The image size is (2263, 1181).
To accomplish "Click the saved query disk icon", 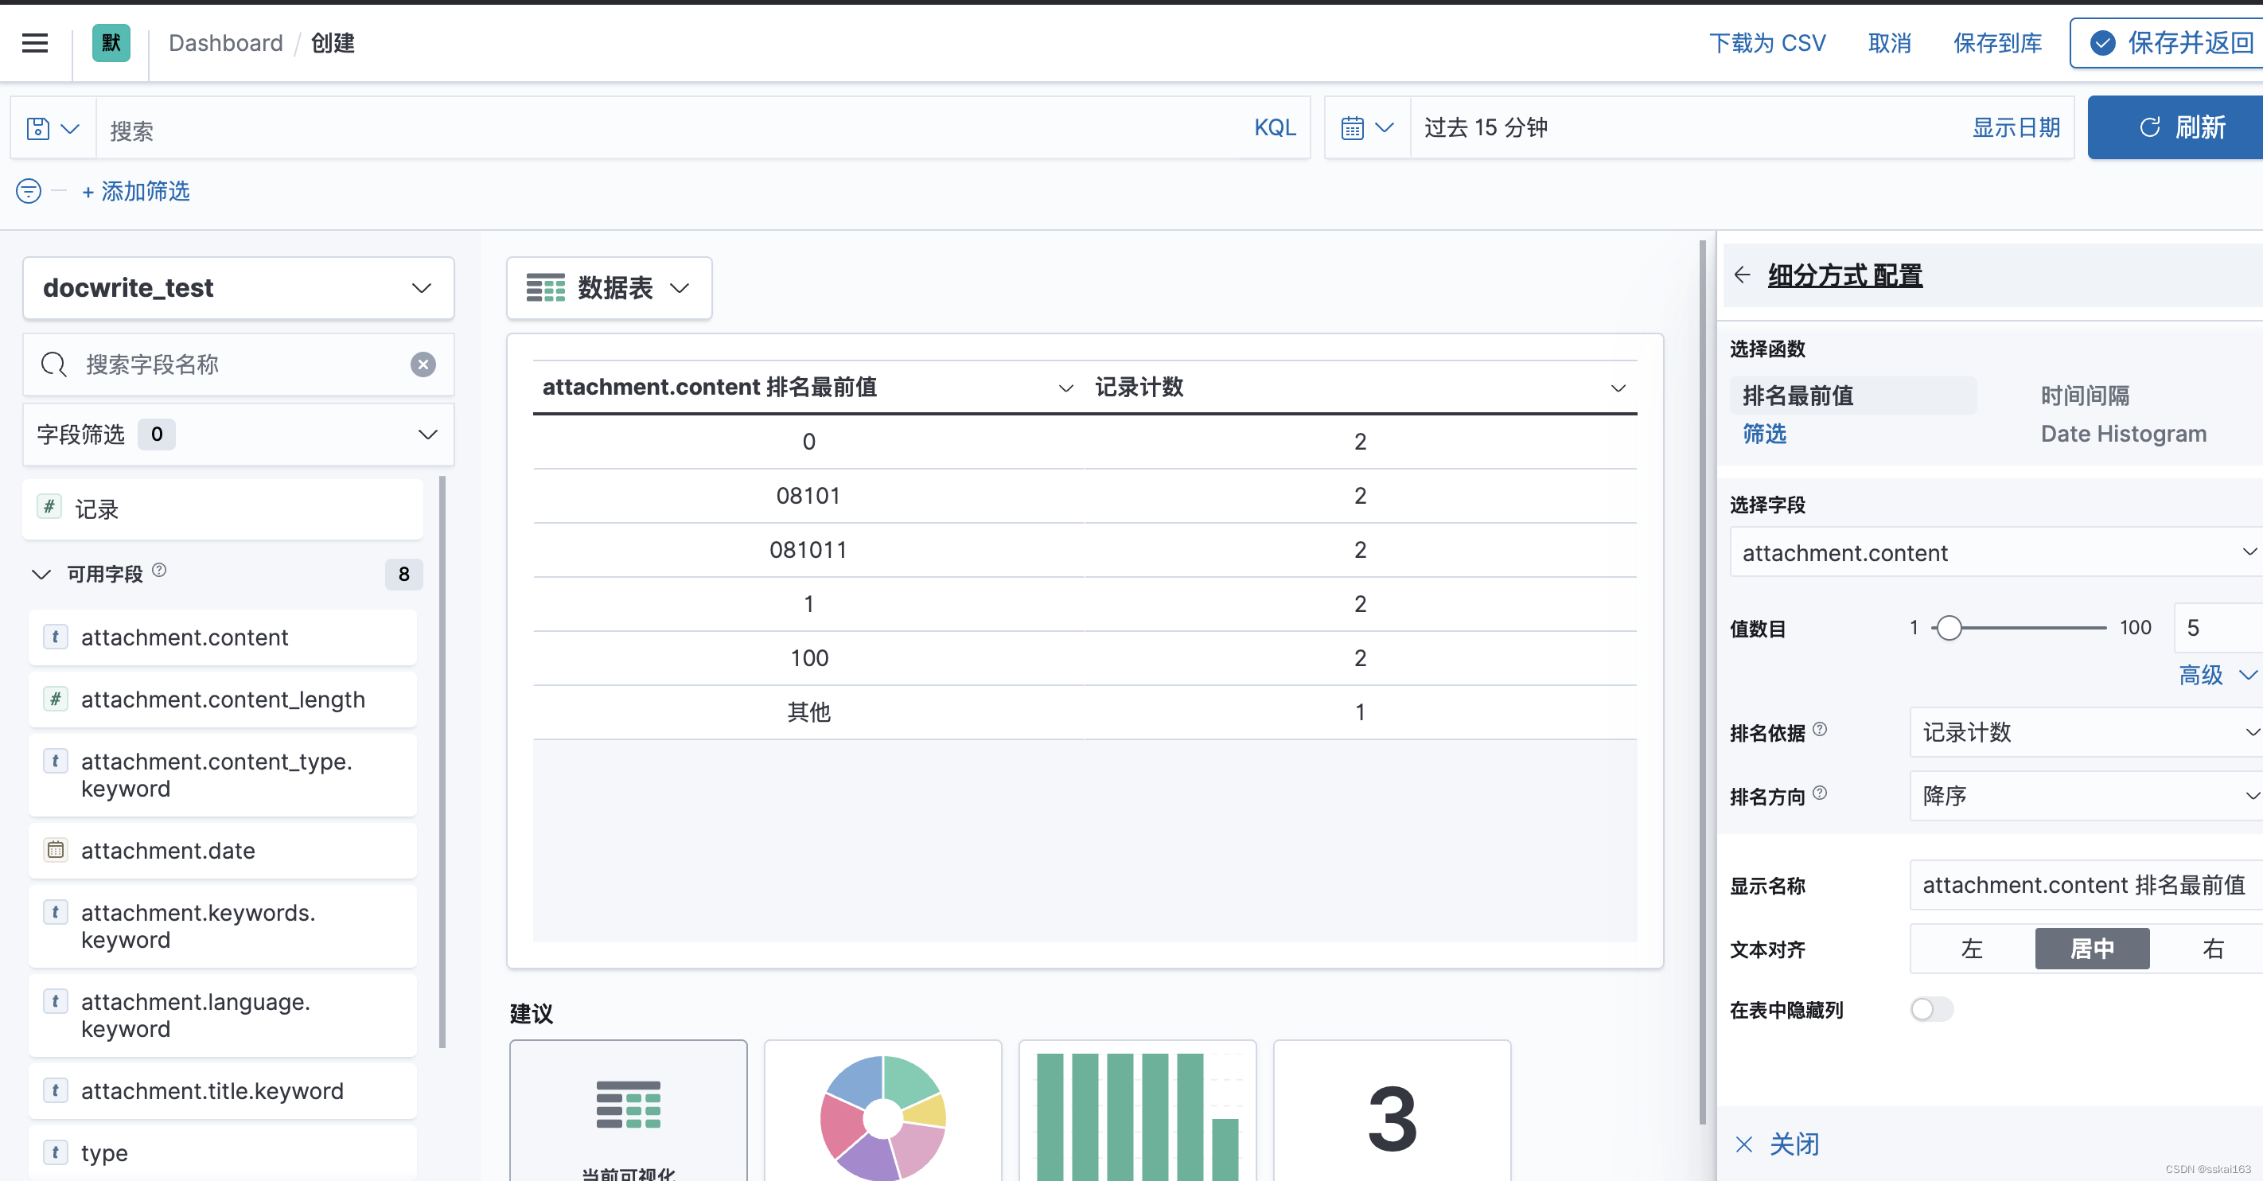I will click(x=39, y=129).
